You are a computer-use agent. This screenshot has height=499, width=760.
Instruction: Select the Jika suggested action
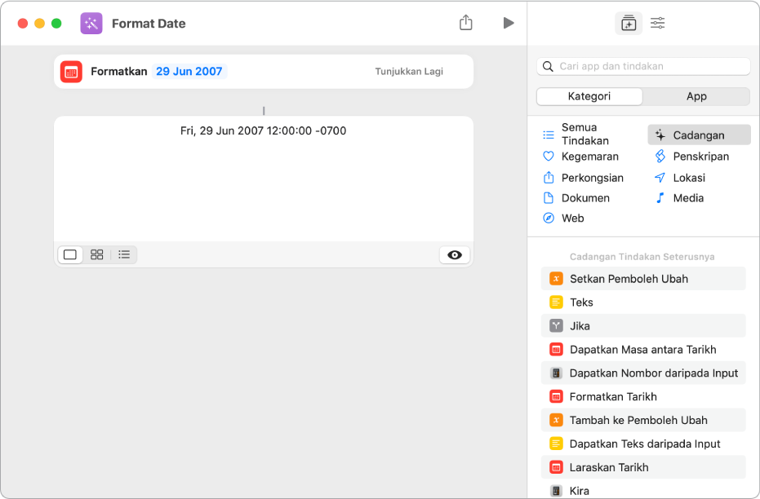[580, 326]
